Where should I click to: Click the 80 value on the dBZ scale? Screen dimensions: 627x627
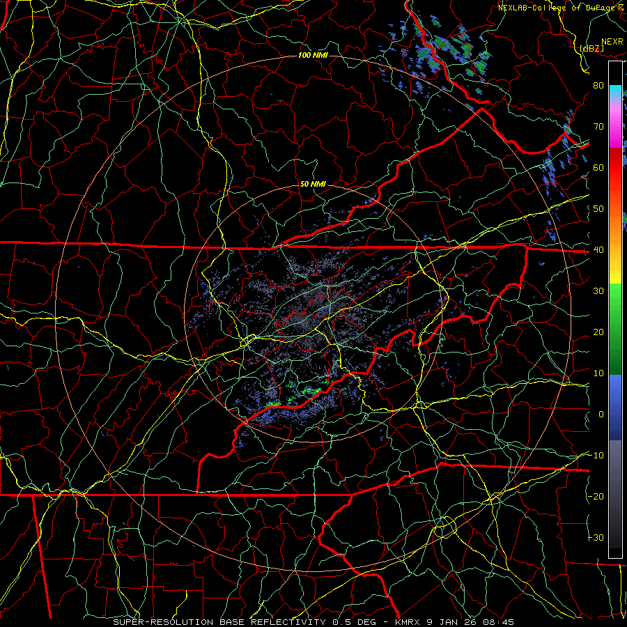coord(598,86)
